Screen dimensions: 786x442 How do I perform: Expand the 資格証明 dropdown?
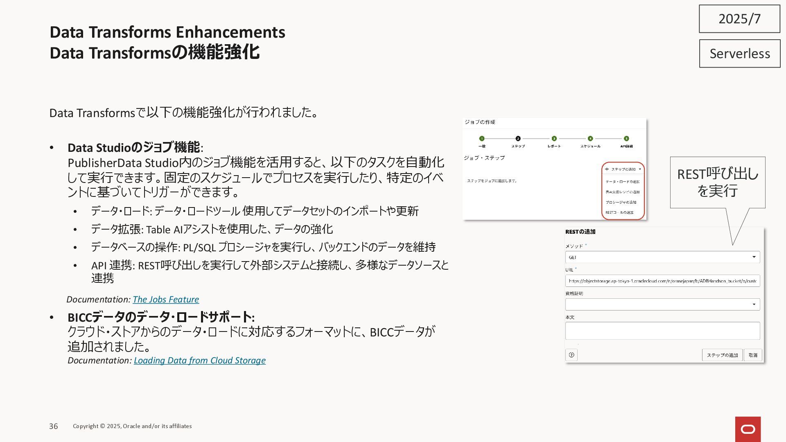pos(662,304)
